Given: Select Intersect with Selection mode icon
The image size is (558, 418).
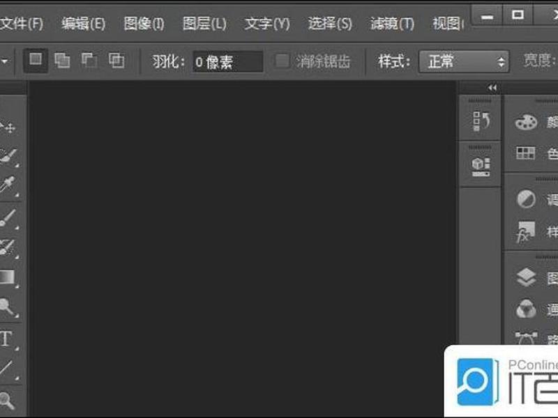Looking at the screenshot, I should [116, 61].
